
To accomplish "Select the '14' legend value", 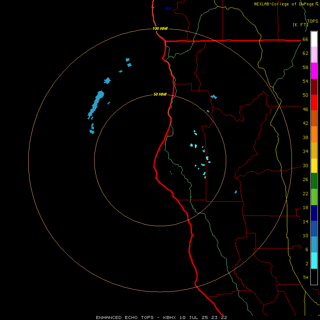I will (x=305, y=222).
